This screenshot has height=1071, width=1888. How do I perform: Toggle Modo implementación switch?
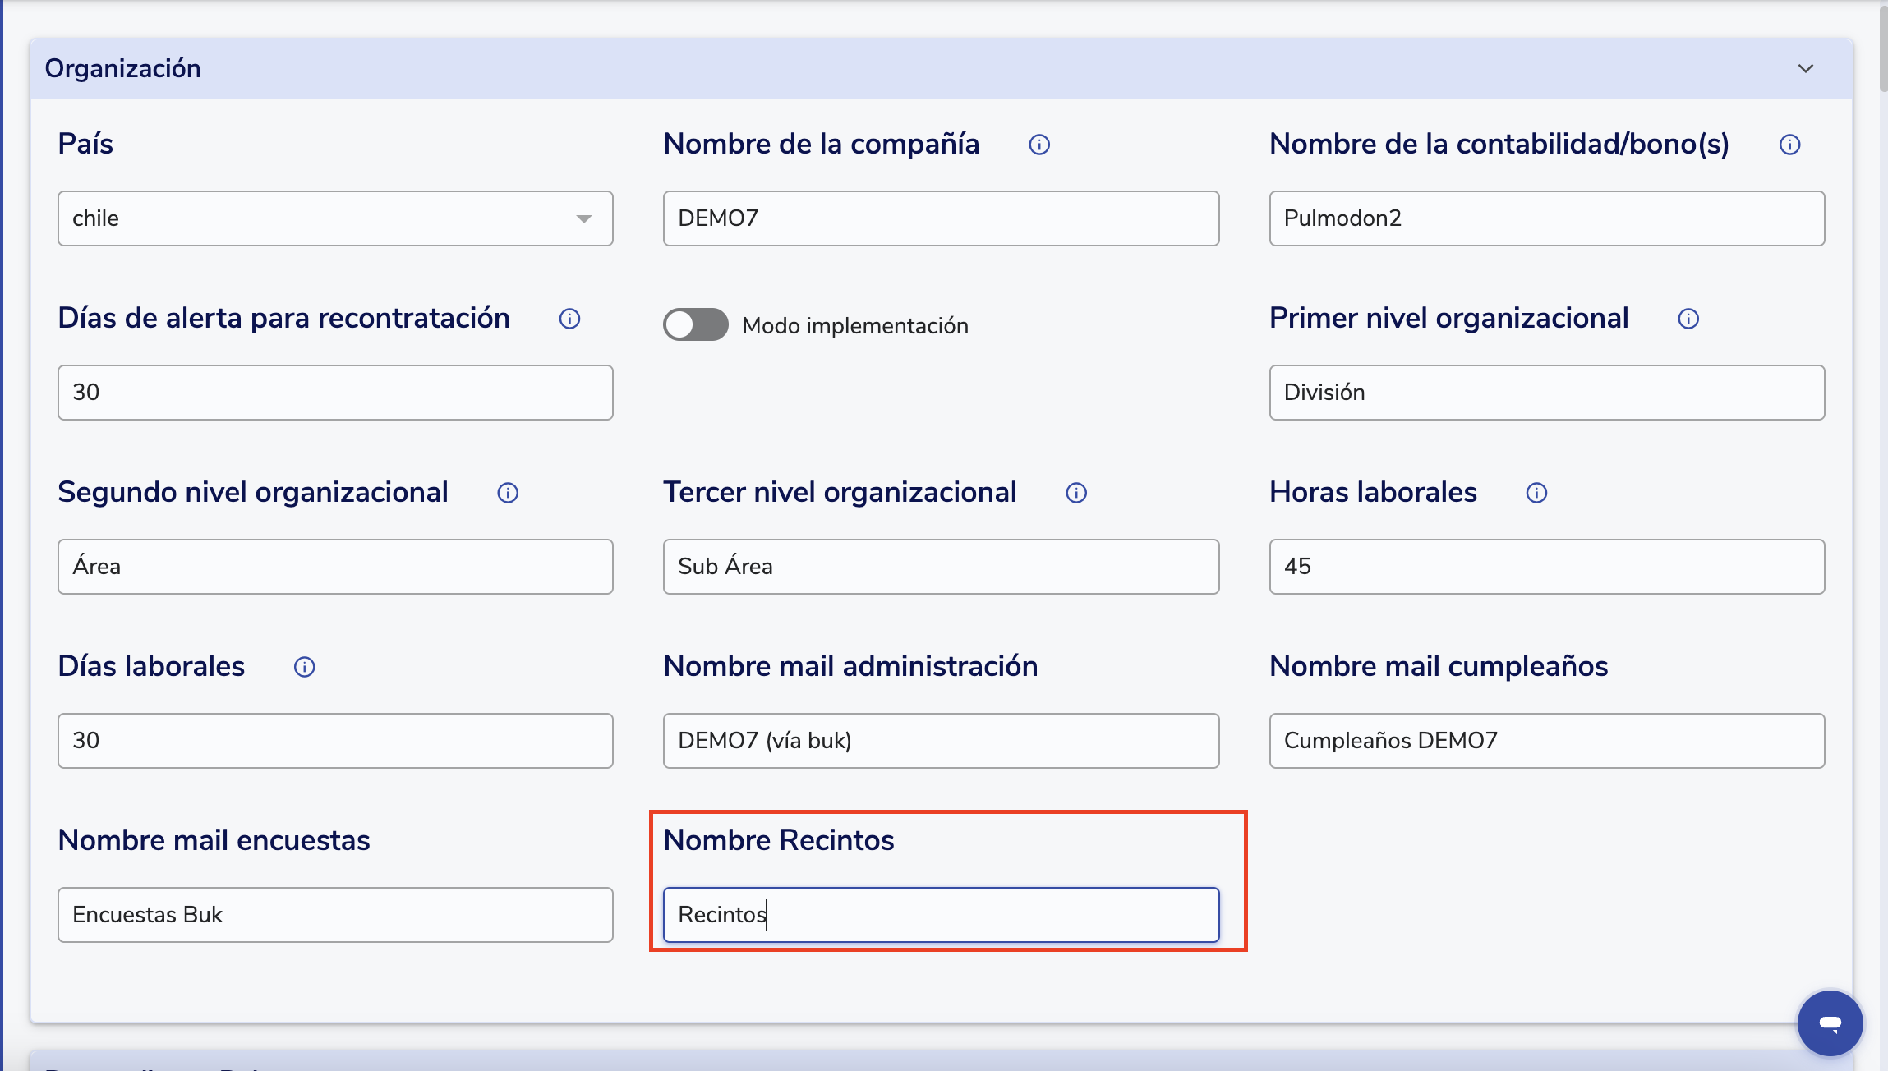click(x=696, y=324)
